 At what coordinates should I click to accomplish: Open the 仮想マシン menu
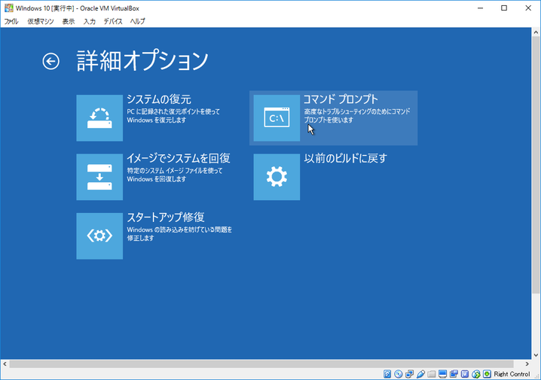coord(41,21)
